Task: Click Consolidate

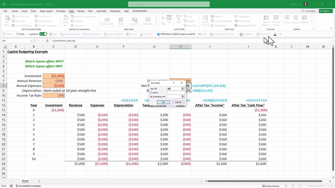Action: point(242,16)
